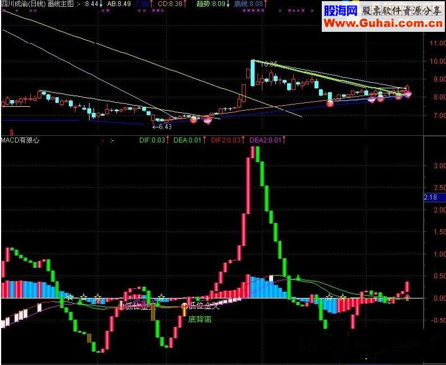Screen dimensions: 446x365
Task: Click 1.50 on the MACD axis
Action: 439,232
